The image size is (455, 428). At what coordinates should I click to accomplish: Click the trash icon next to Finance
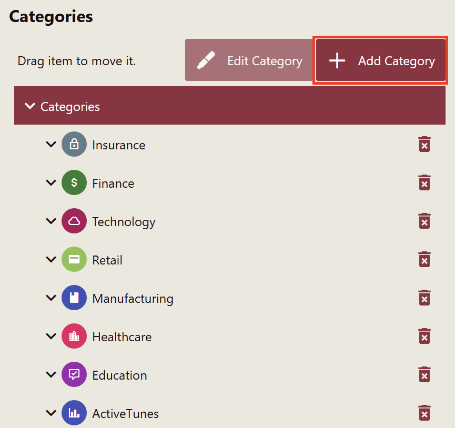[x=424, y=183]
